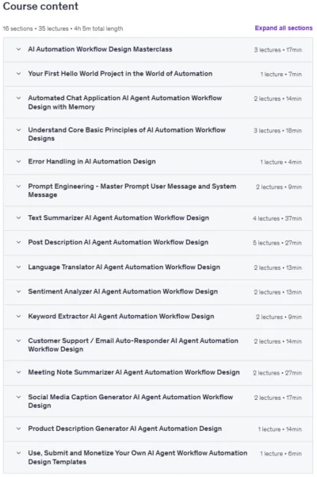Expand chevron for Understand Core Basic Principles
The image size is (317, 477).
coord(18,130)
